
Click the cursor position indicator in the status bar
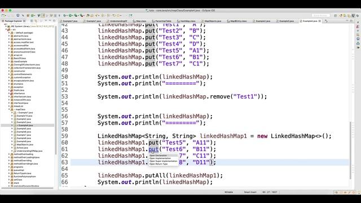click(x=270, y=192)
